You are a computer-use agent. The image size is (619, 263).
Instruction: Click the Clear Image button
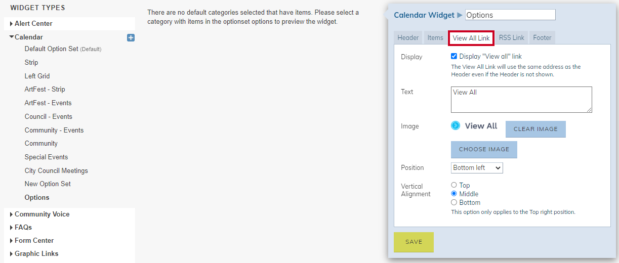coord(535,129)
